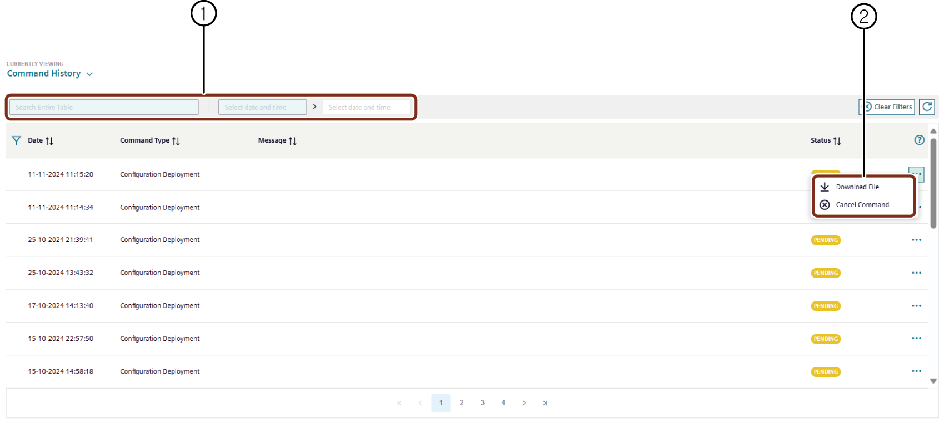Image resolution: width=949 pixels, height=428 pixels.
Task: Click PENDING status badge for 15-10-2024 14:58:18
Action: point(826,372)
